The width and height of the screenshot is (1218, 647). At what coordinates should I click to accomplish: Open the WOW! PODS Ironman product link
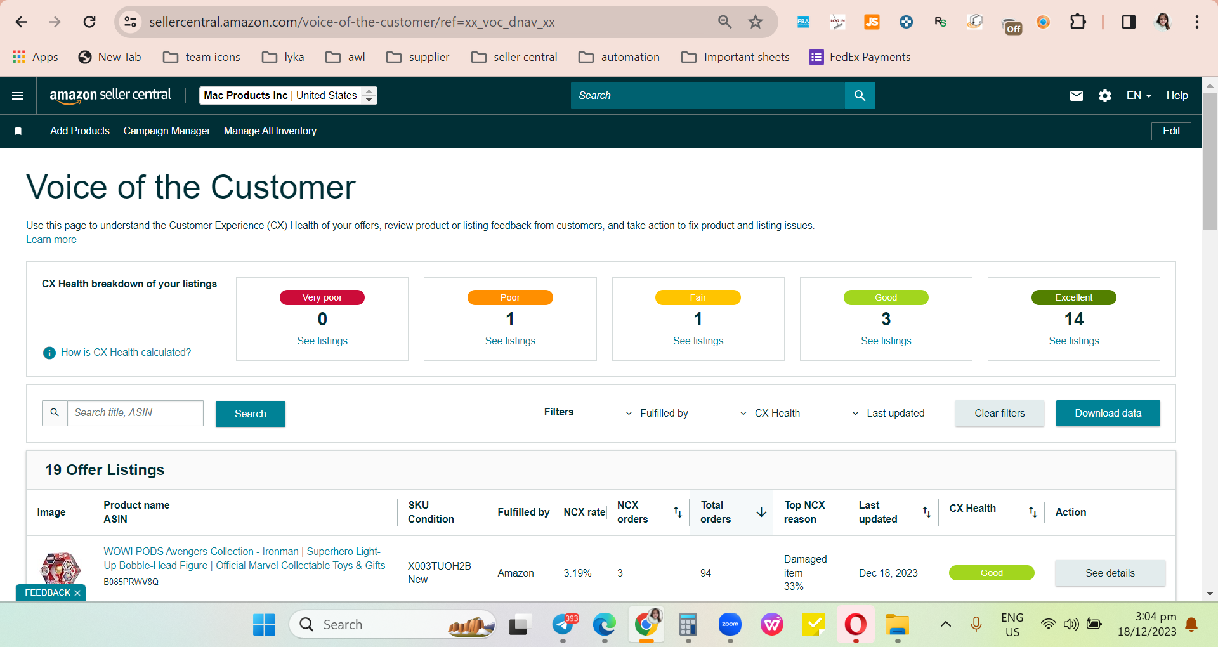pos(244,559)
